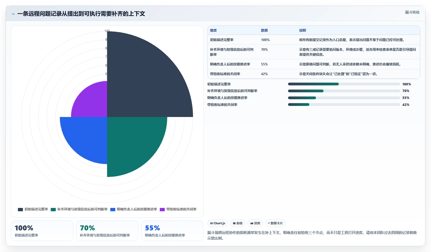431x252 pixels.
Task: Toggle the purple 带验收标准的关闭率 legend swatch
Action: point(162,210)
